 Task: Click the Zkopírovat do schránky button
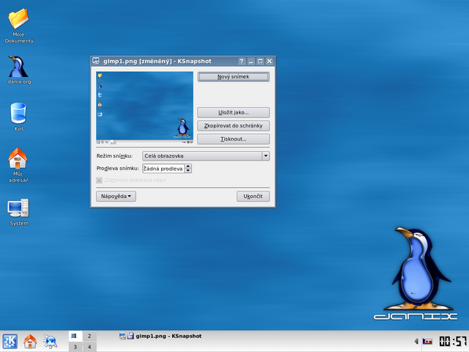(x=233, y=125)
